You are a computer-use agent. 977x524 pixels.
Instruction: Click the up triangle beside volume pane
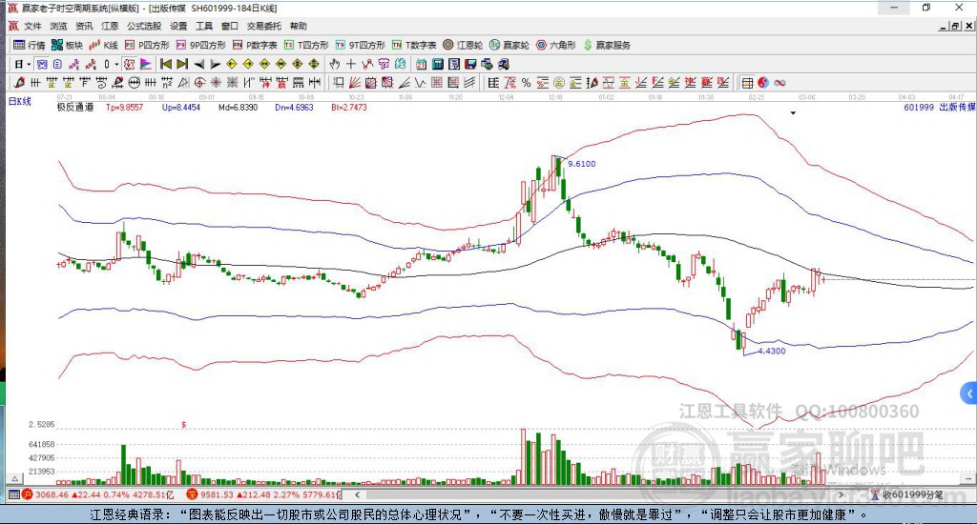pyautogui.click(x=14, y=478)
